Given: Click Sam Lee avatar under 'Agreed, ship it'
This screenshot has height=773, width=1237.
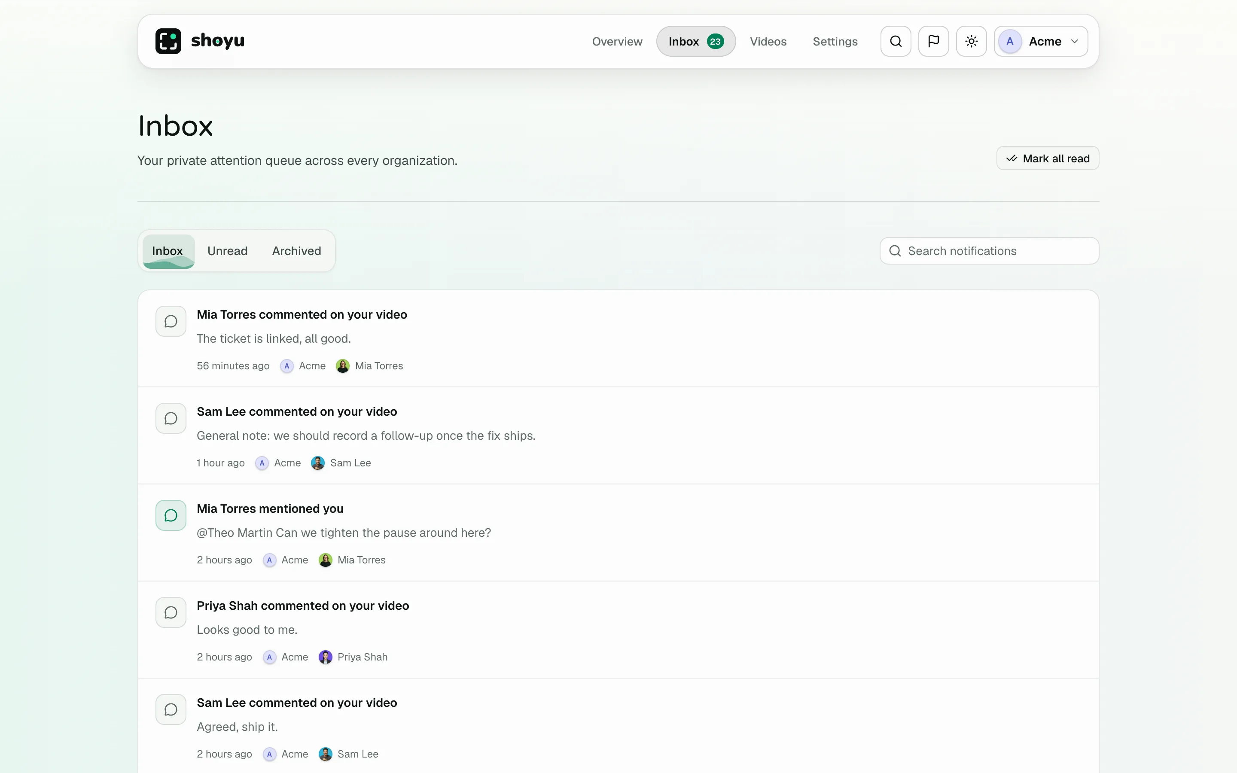Looking at the screenshot, I should (325, 755).
